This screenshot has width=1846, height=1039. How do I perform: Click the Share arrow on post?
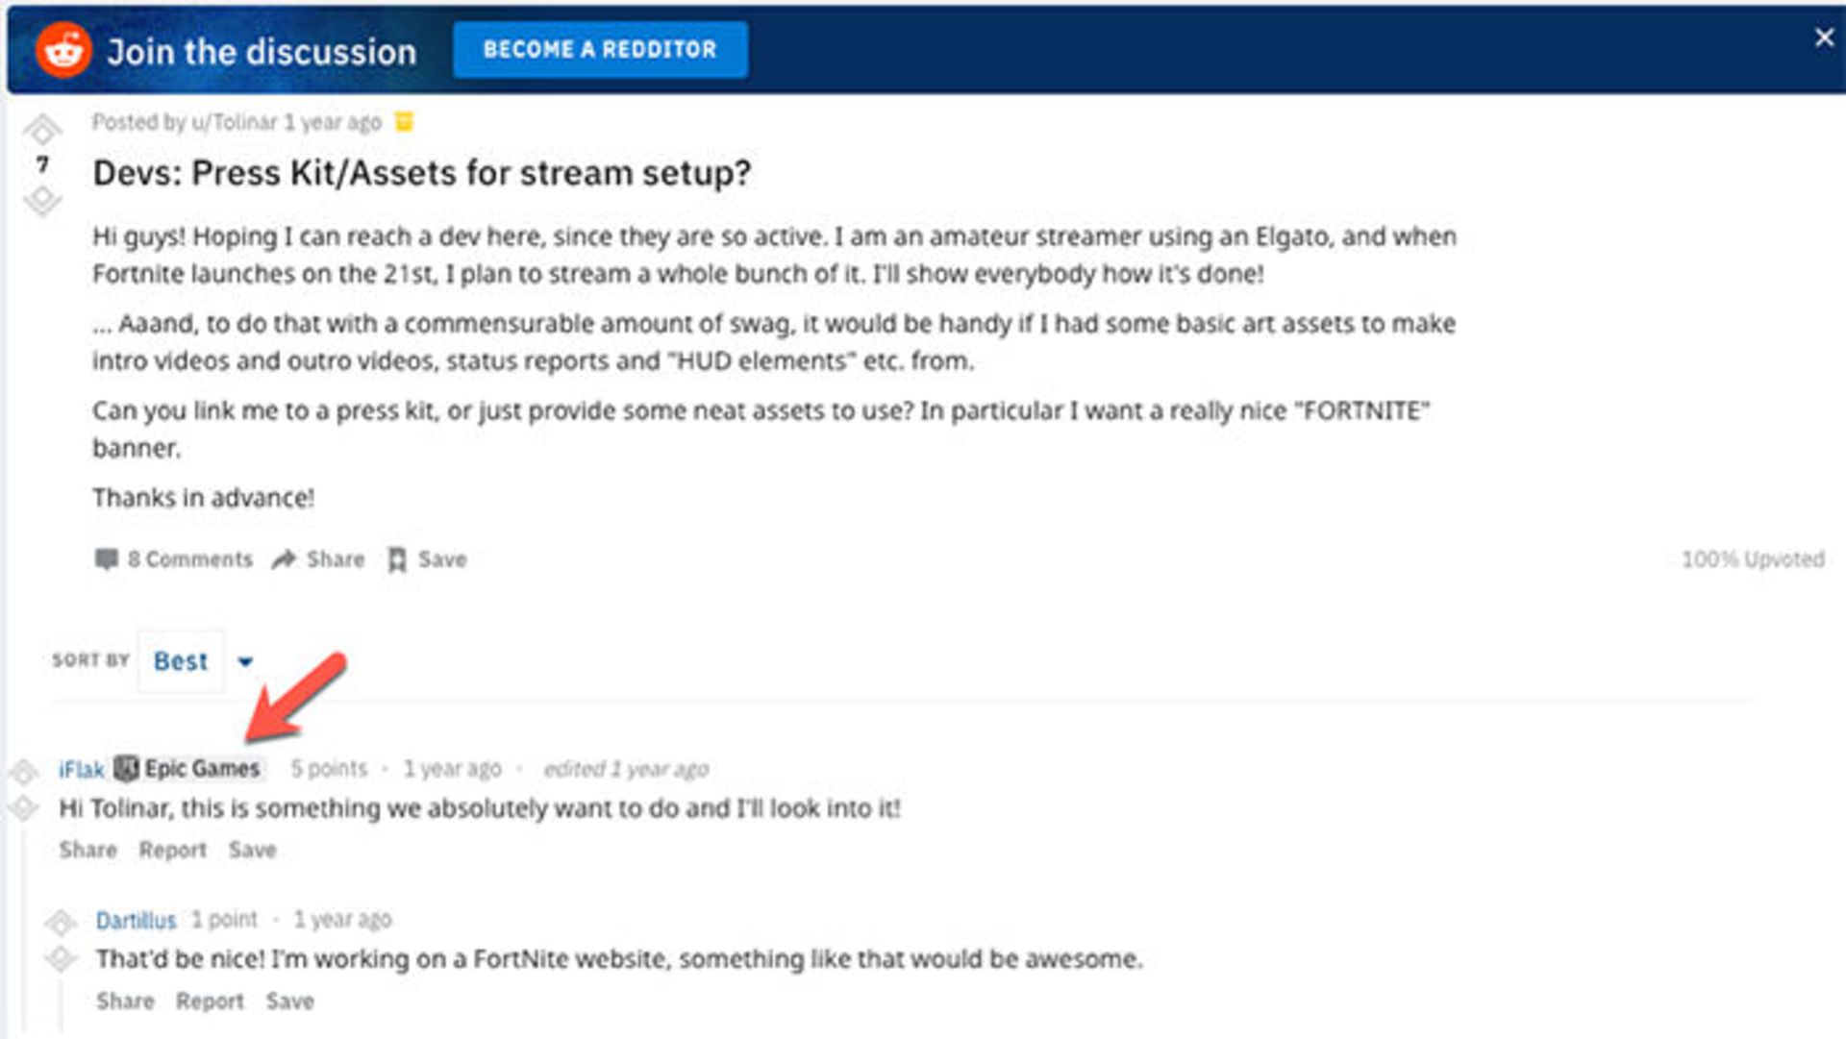tap(284, 559)
